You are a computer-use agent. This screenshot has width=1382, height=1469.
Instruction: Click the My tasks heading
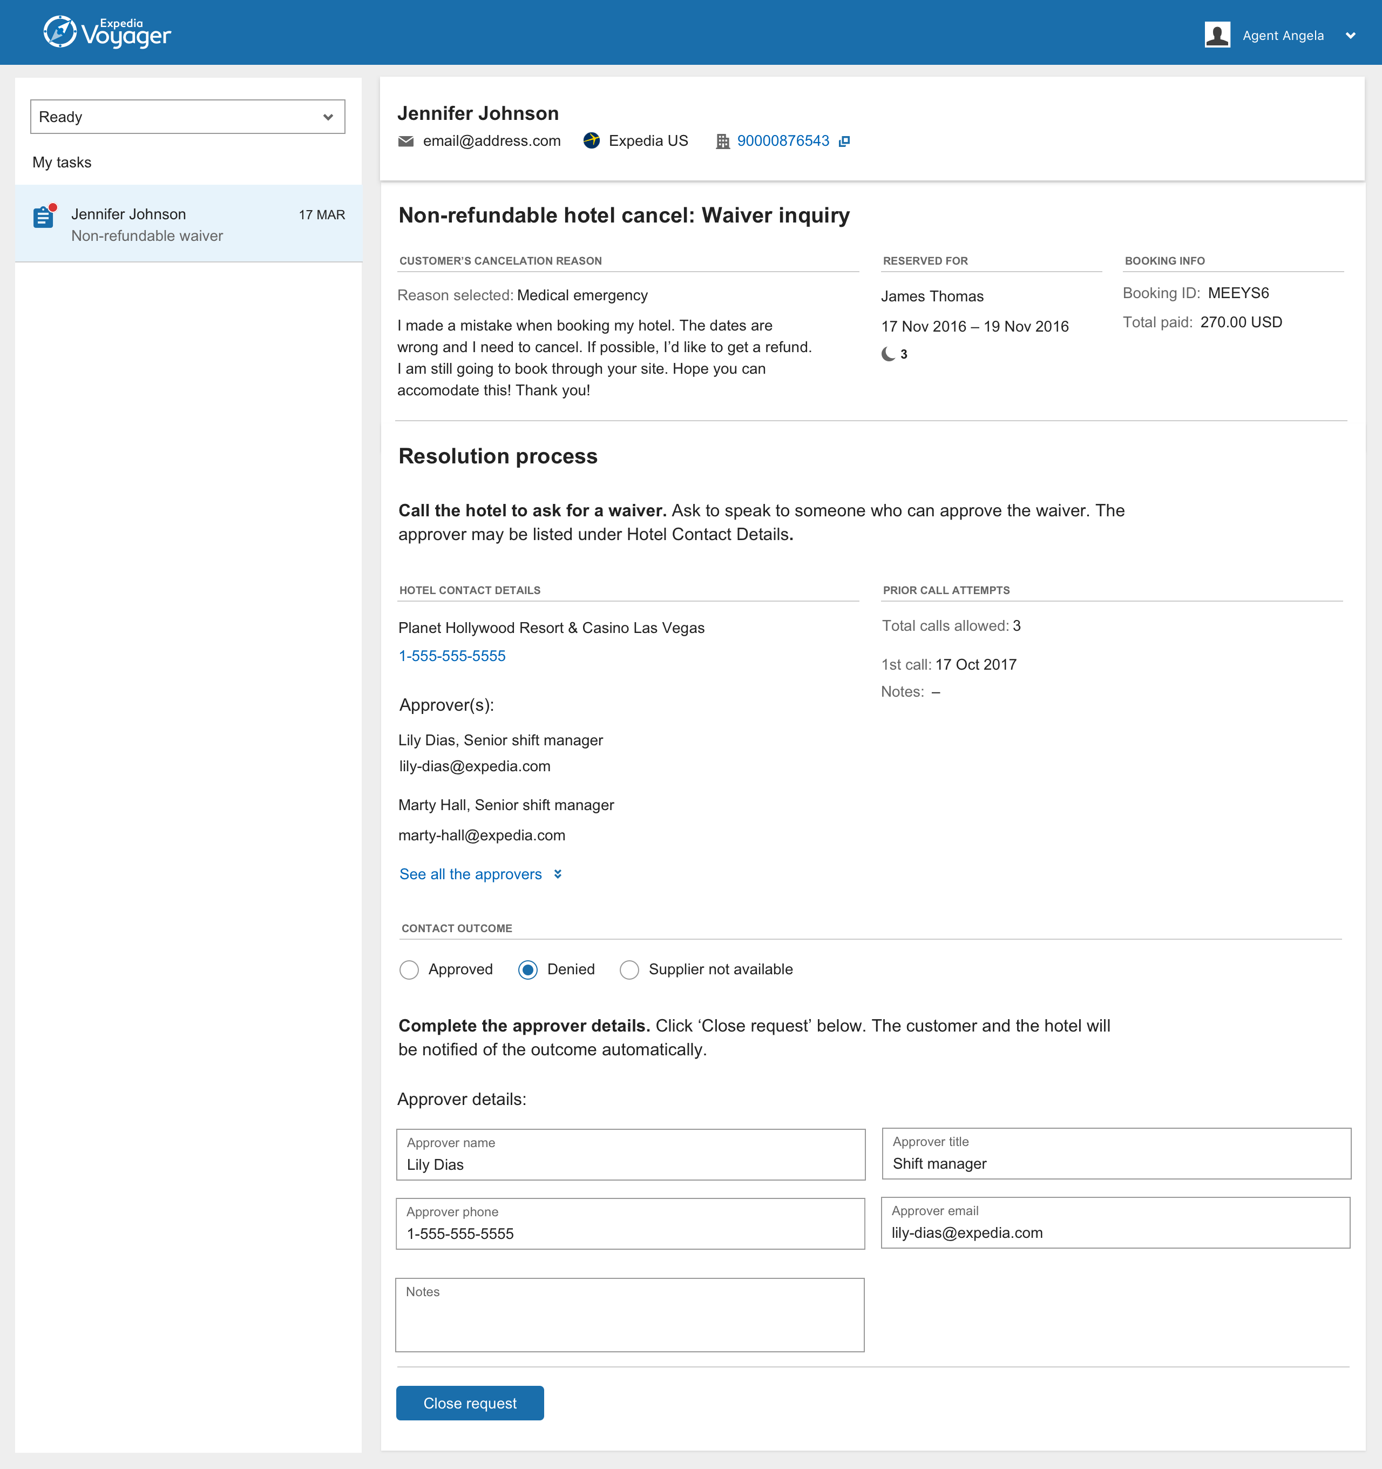pyautogui.click(x=62, y=163)
